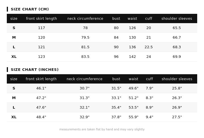Select the 'bust' header in inches chart
The height and width of the screenshot is (138, 204).
pos(116,79)
